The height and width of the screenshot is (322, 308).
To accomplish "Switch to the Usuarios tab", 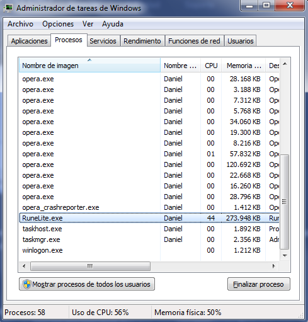I will pos(241,41).
